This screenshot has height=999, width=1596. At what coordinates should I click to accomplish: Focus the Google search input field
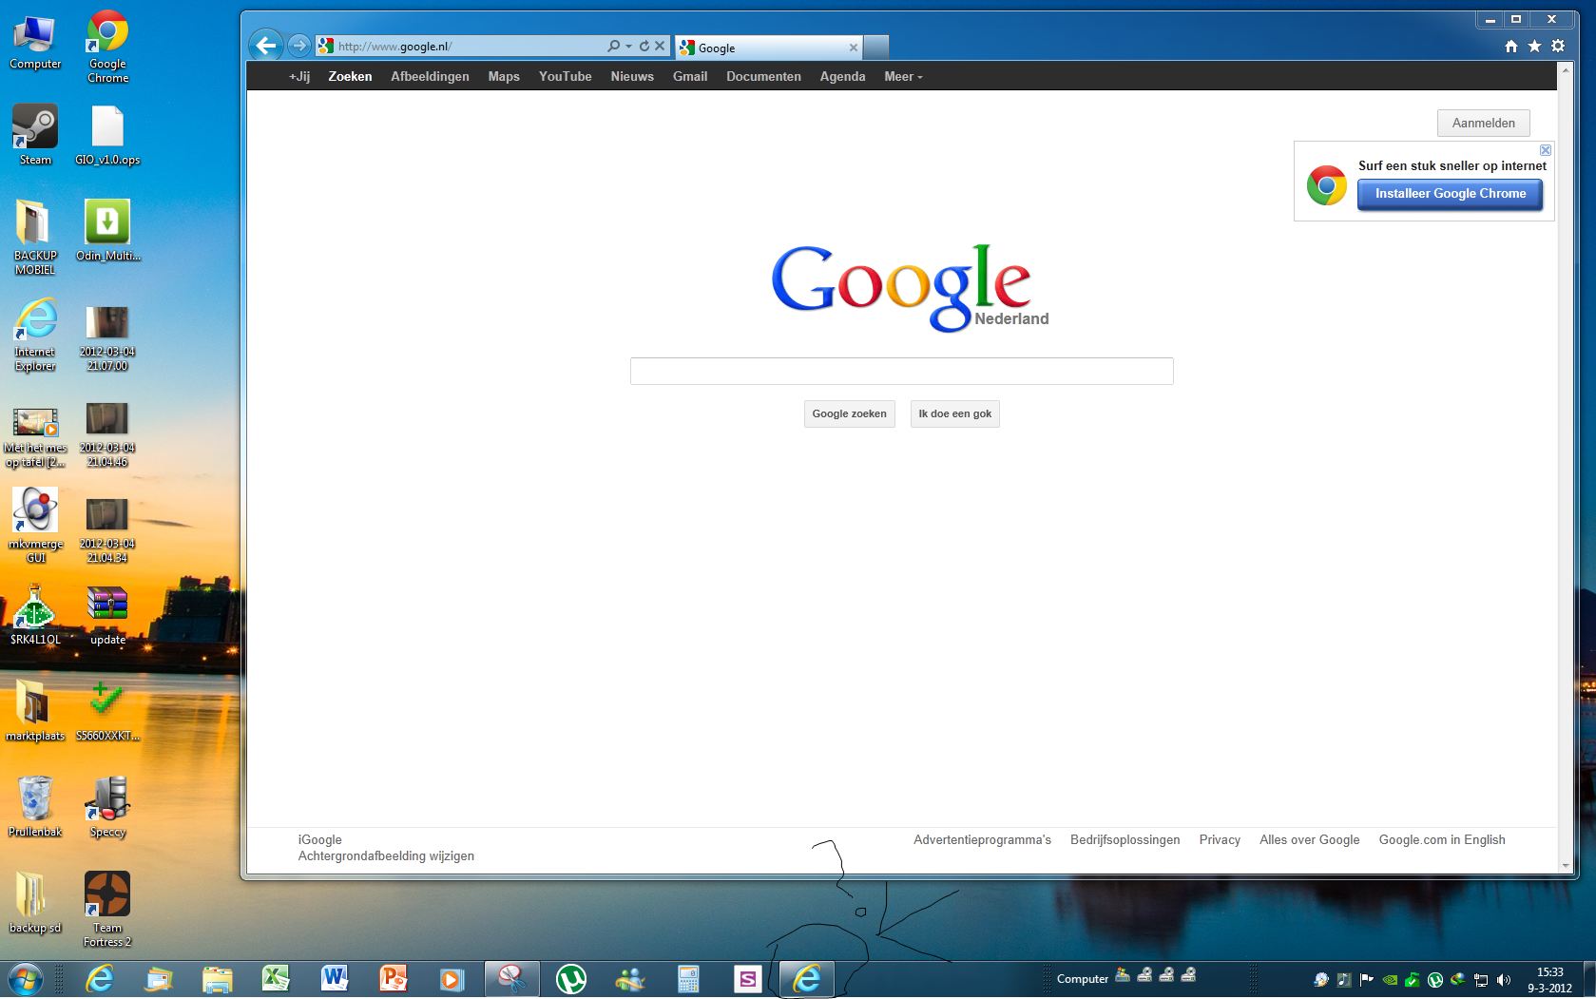click(x=901, y=371)
